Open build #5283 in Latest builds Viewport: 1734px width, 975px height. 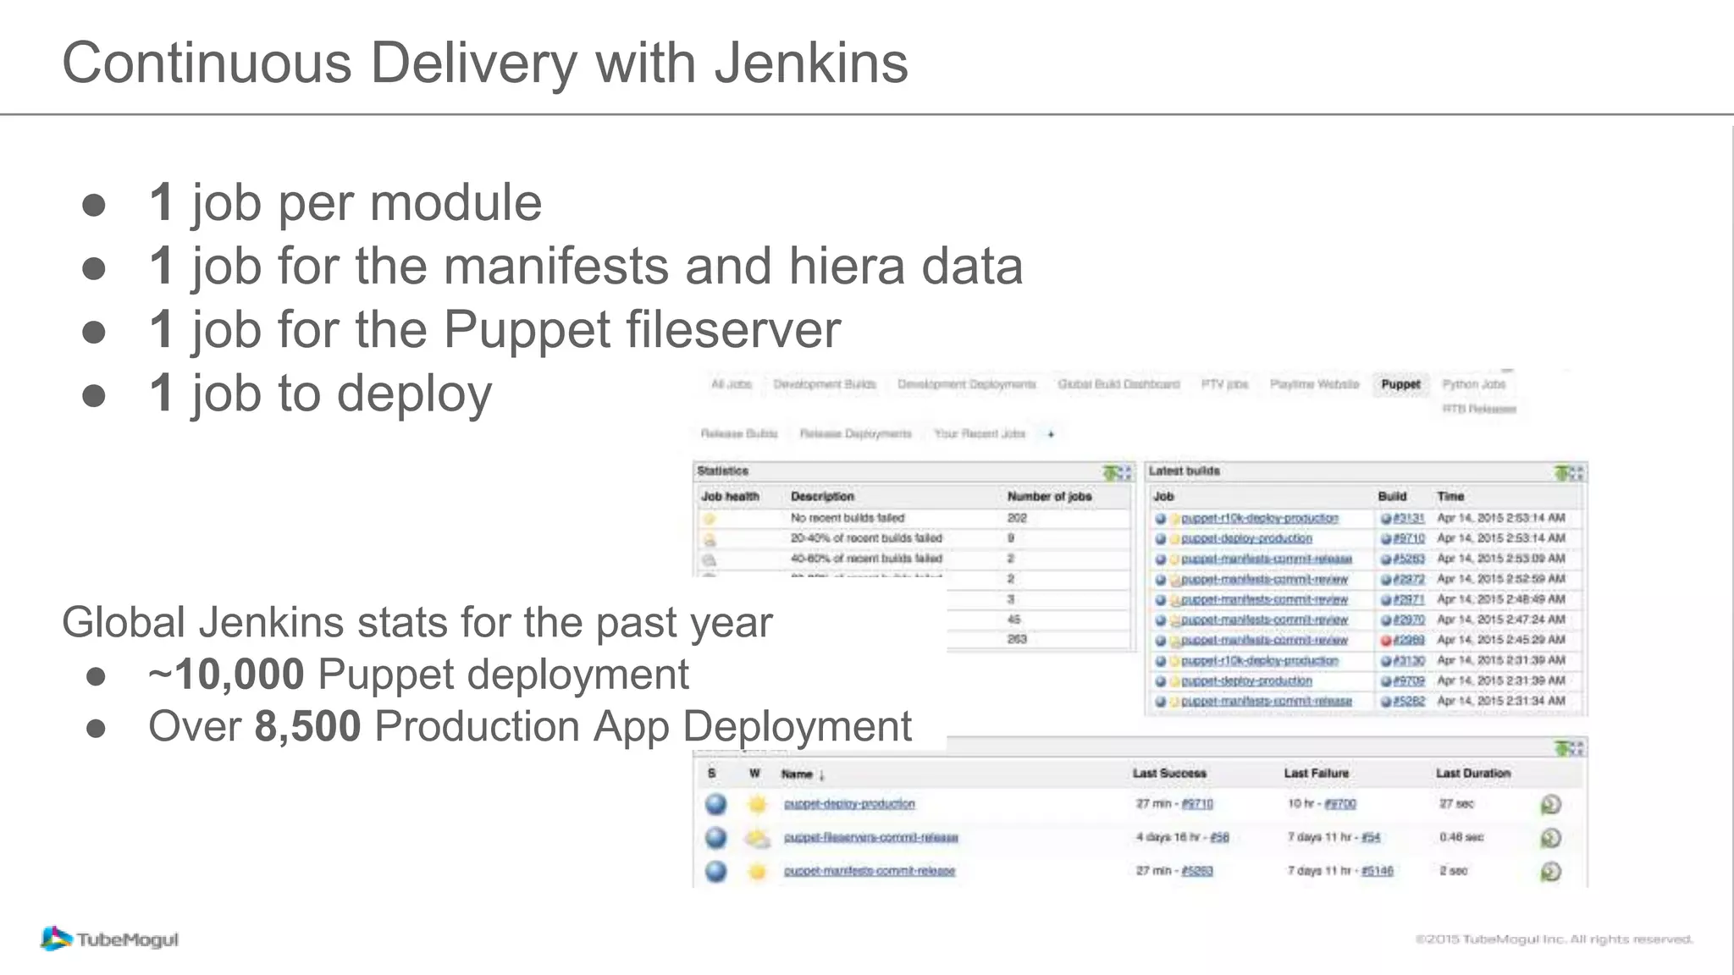tap(1410, 559)
